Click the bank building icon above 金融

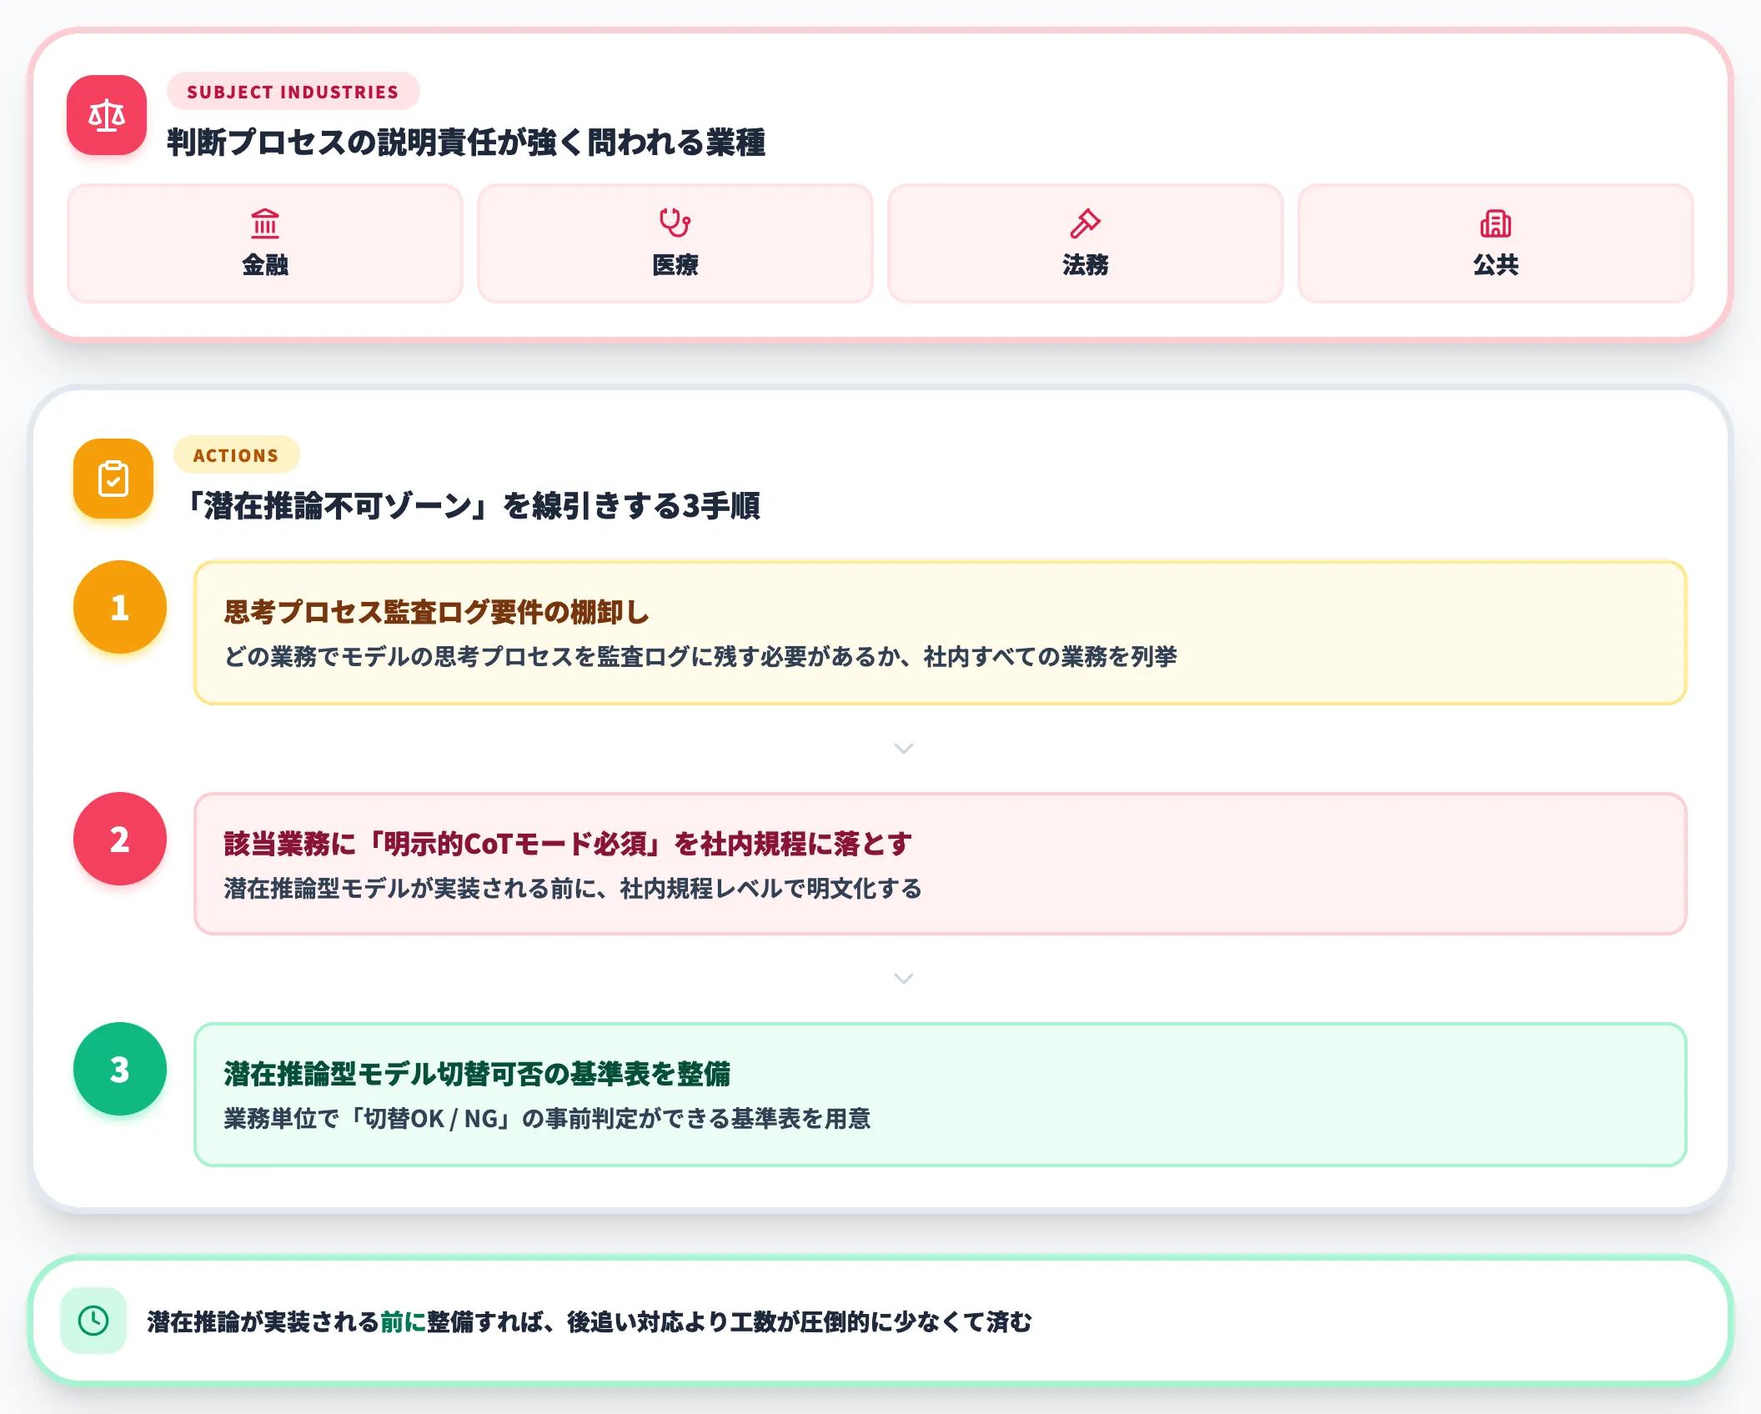(265, 223)
